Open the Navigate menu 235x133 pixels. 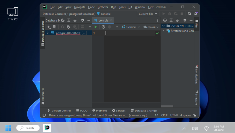(80, 7)
